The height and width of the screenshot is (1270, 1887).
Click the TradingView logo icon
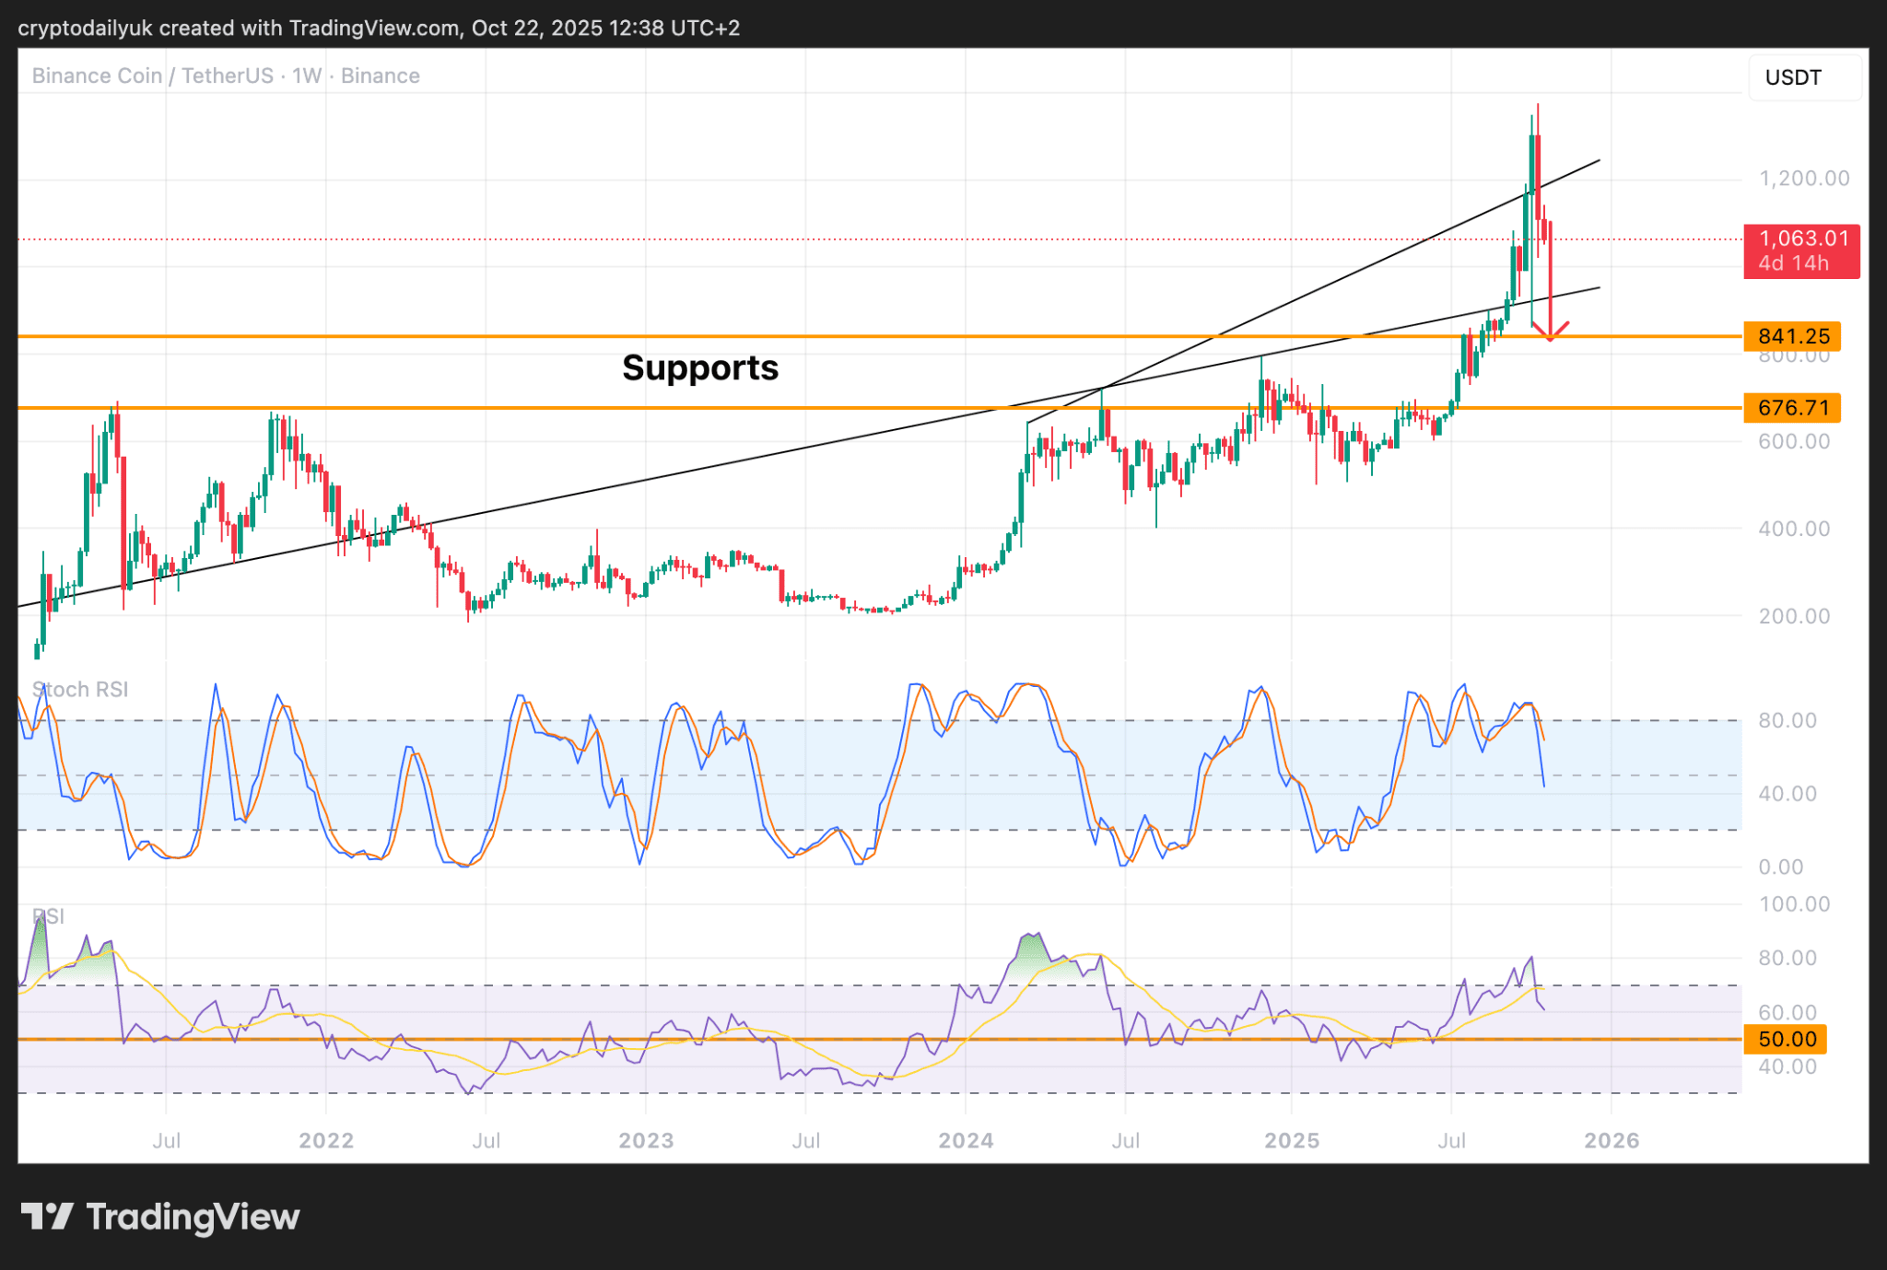[47, 1217]
